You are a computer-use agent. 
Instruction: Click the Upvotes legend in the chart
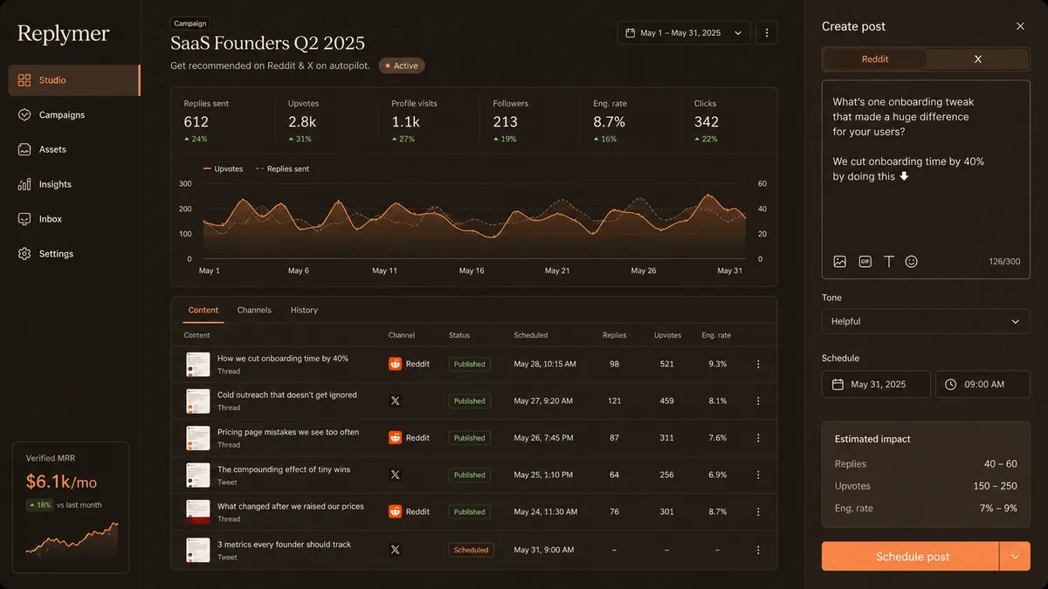(x=223, y=169)
